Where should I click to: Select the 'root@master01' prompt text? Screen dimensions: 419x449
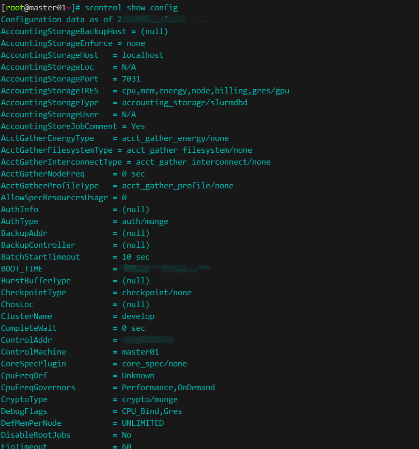click(x=36, y=8)
